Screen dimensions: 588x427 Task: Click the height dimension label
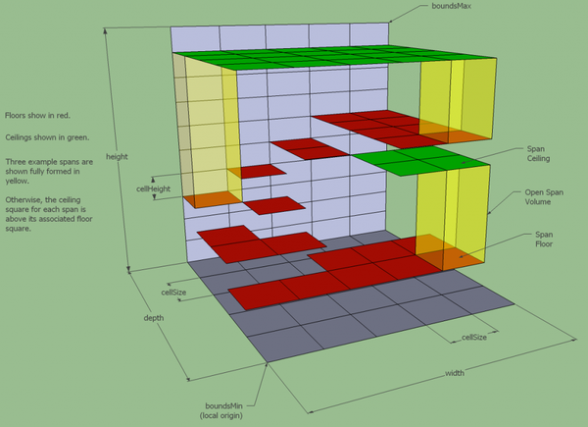pyautogui.click(x=117, y=157)
